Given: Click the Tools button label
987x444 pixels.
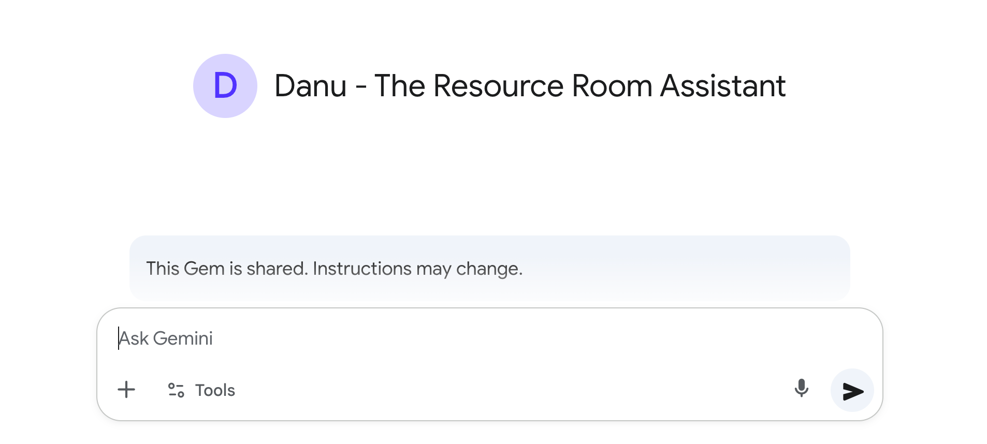Looking at the screenshot, I should point(215,390).
